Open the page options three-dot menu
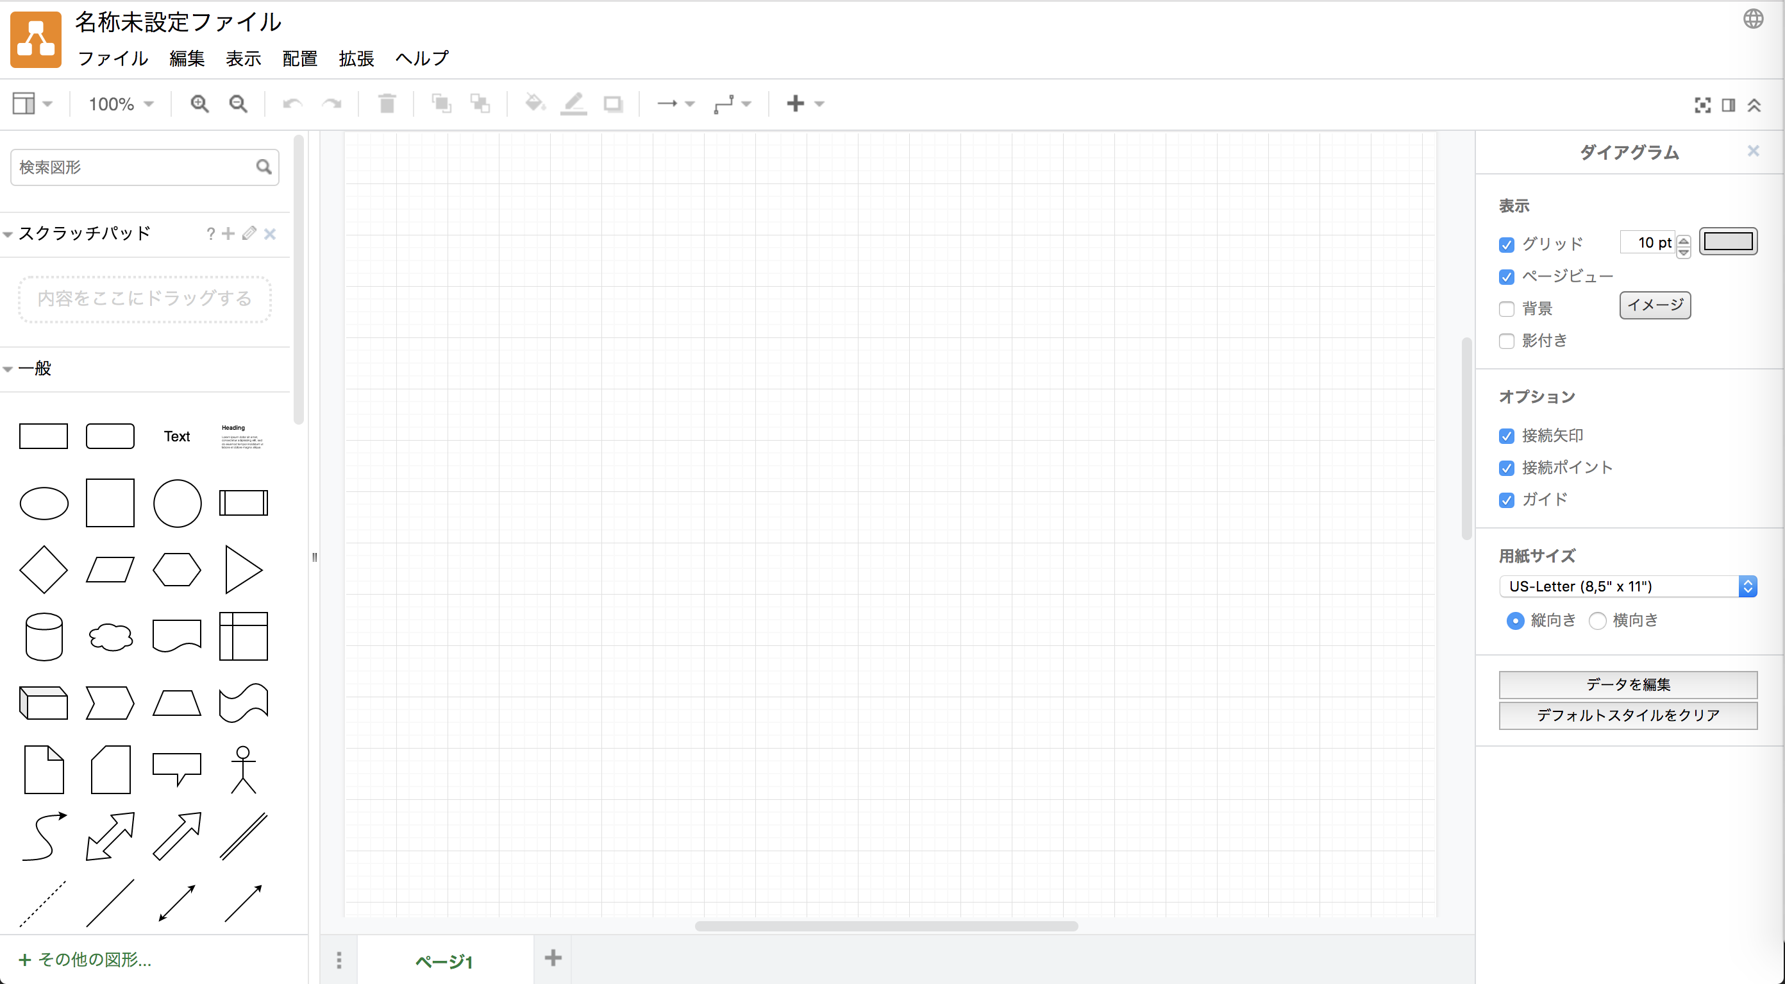 pos(339,960)
